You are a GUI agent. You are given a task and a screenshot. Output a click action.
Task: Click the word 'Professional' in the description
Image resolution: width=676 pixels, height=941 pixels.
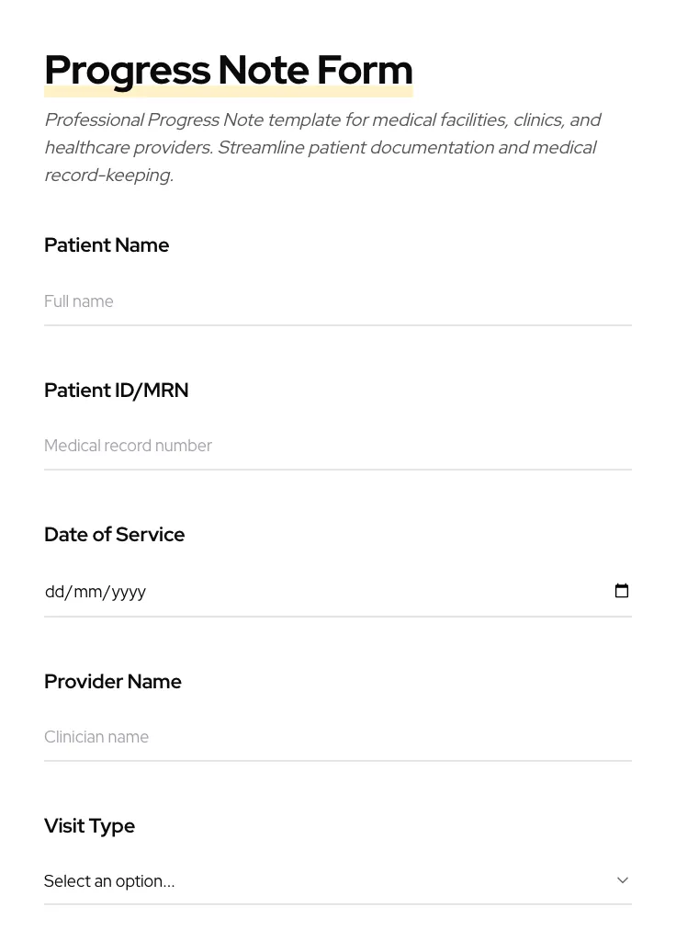(x=94, y=120)
